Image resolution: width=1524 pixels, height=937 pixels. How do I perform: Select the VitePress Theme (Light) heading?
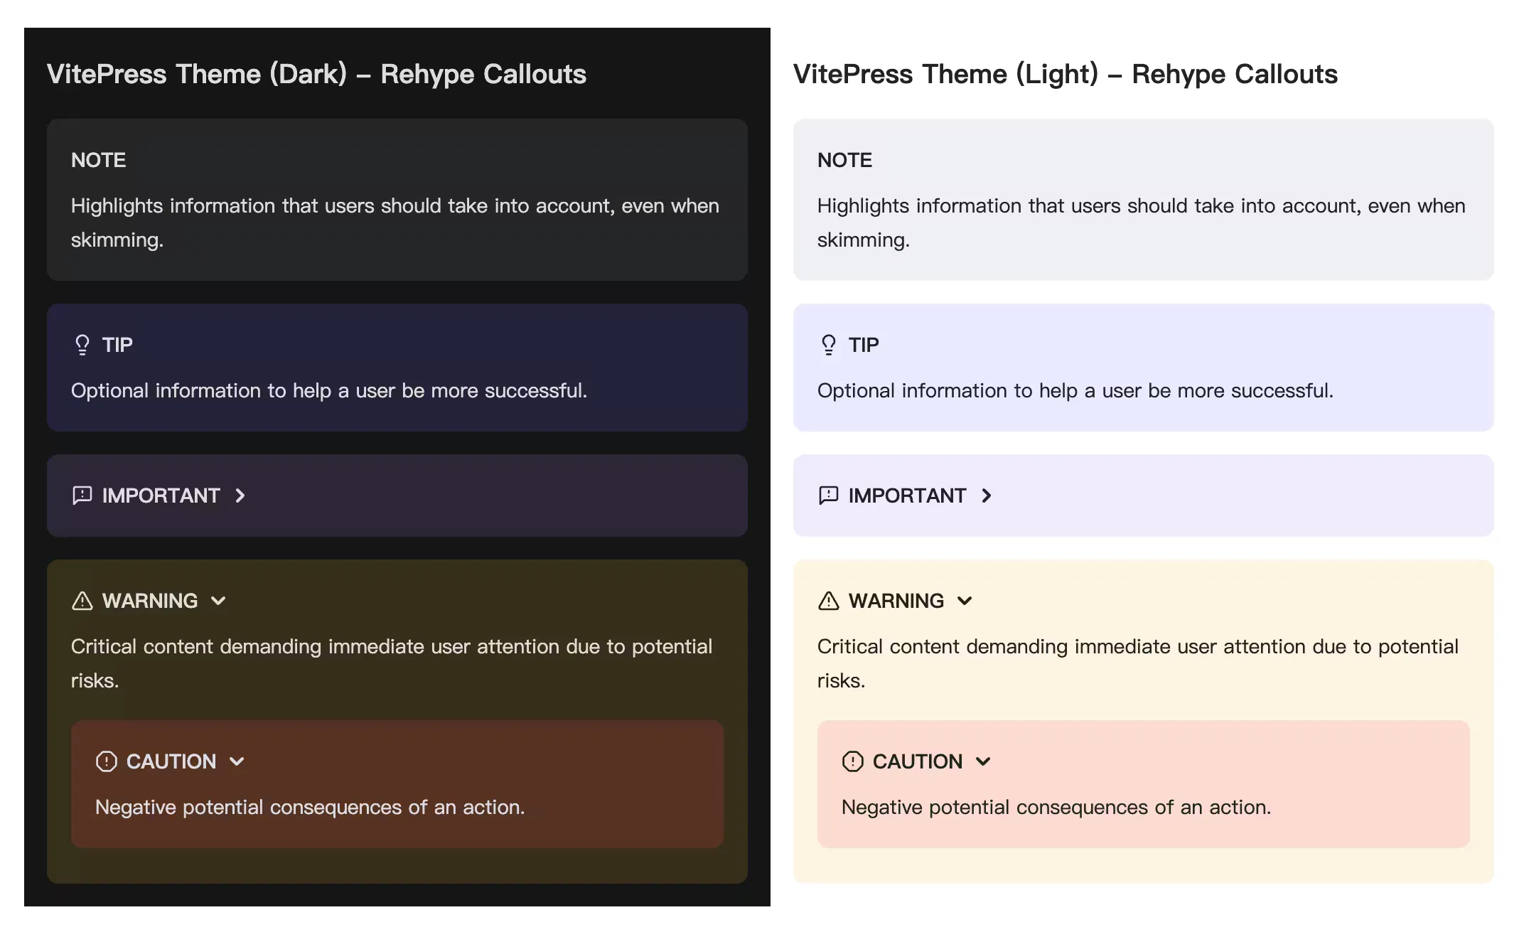(x=1065, y=73)
